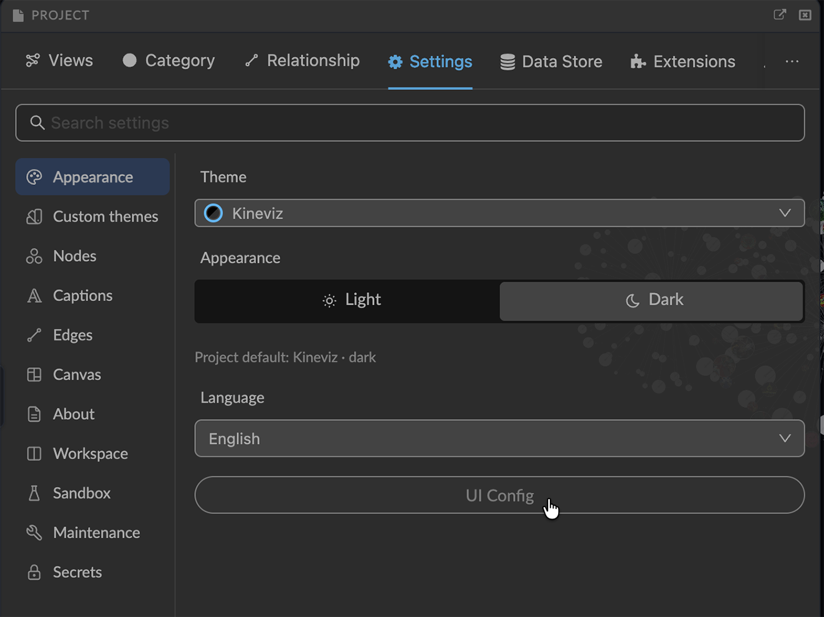Click the Custom themes swatch icon

coord(34,217)
